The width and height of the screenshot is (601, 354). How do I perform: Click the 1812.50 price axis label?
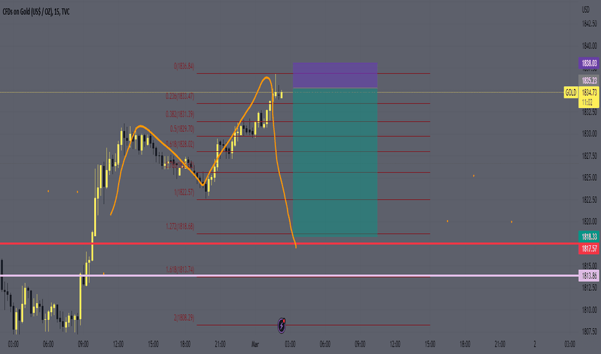[589, 288]
